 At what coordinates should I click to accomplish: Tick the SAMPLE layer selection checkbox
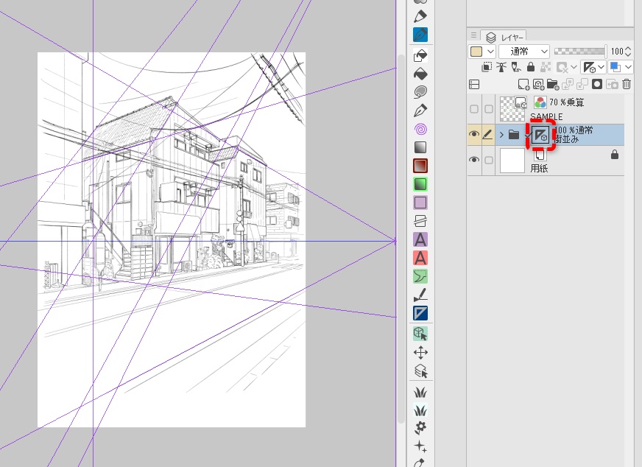tap(488, 109)
